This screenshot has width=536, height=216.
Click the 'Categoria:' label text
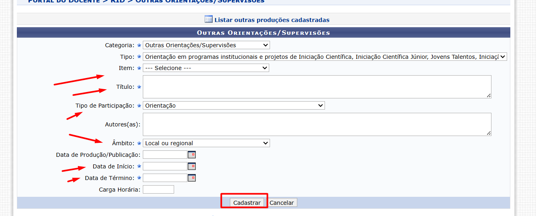tap(120, 45)
